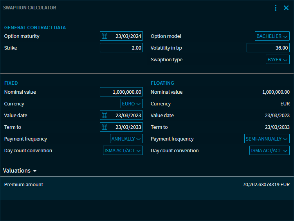This screenshot has height=221, width=294.
Task: Open calendar for fixed Term to date
Action: (x=105, y=127)
